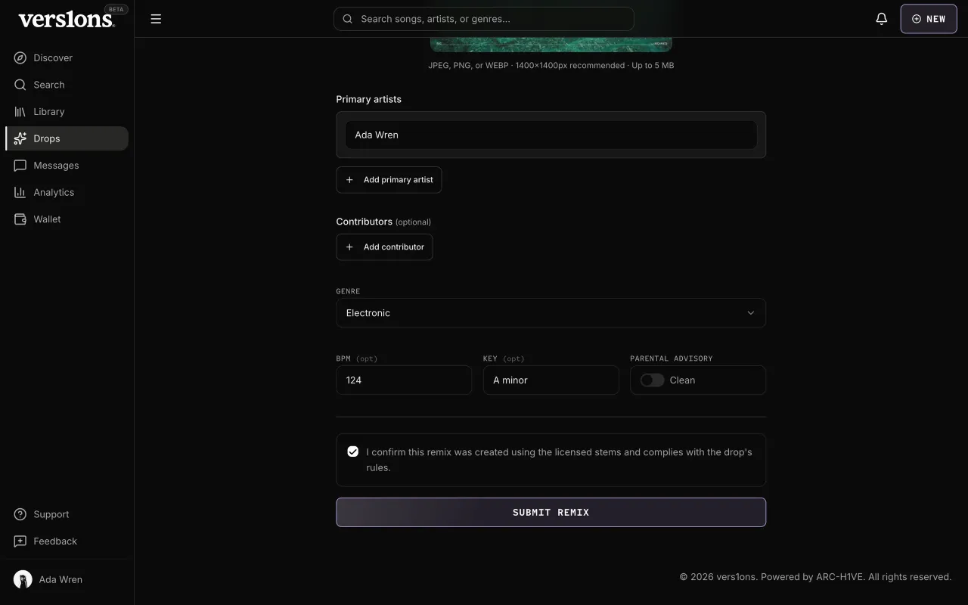This screenshot has height=605, width=968.
Task: Toggle the hamburger sidebar menu
Action: point(156,19)
